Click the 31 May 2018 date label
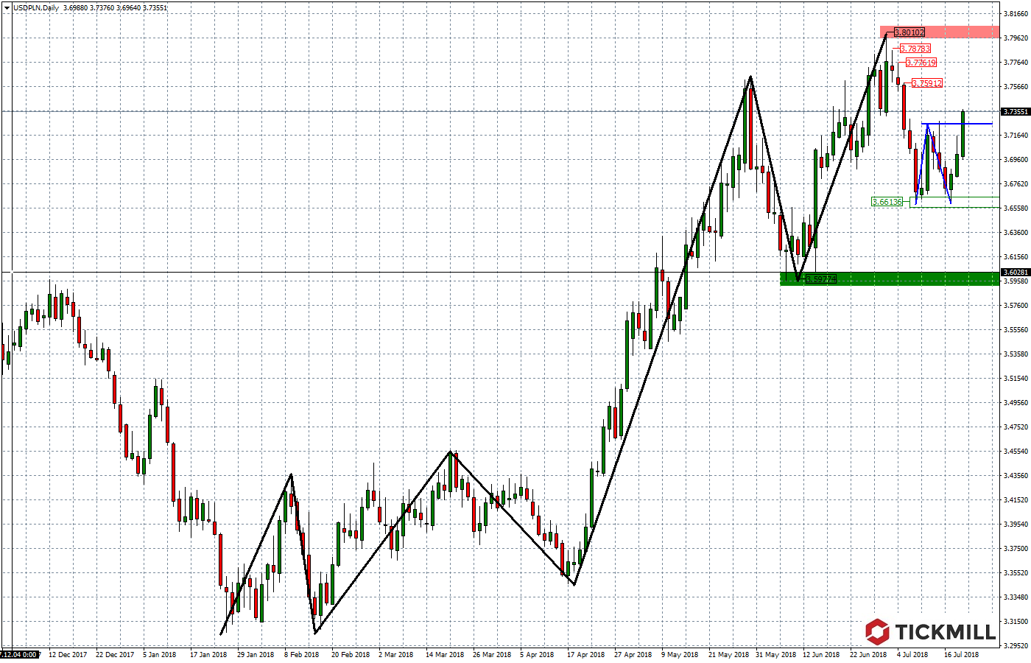 click(x=775, y=654)
